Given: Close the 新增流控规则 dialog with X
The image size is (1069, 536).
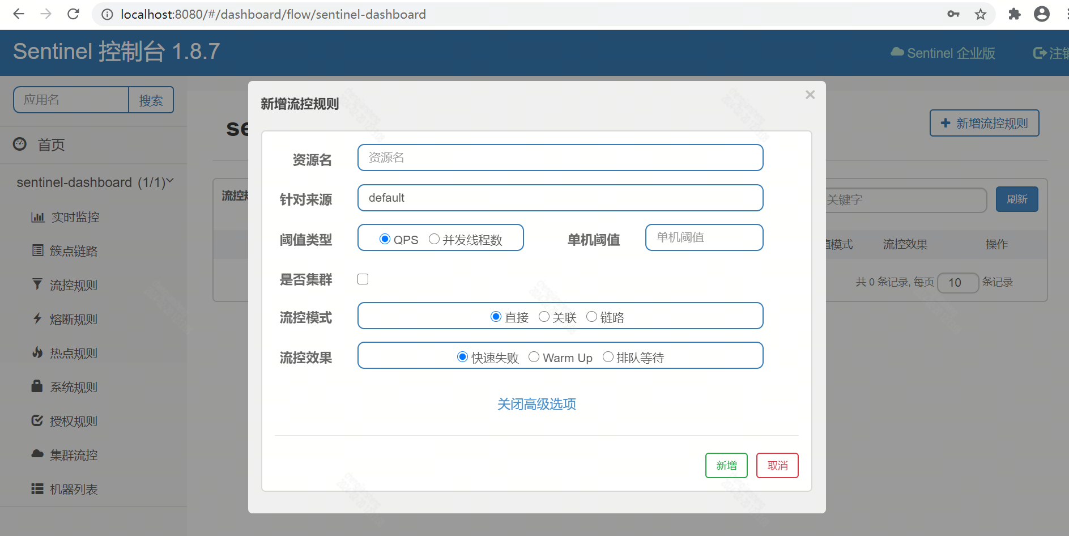Looking at the screenshot, I should coord(810,95).
